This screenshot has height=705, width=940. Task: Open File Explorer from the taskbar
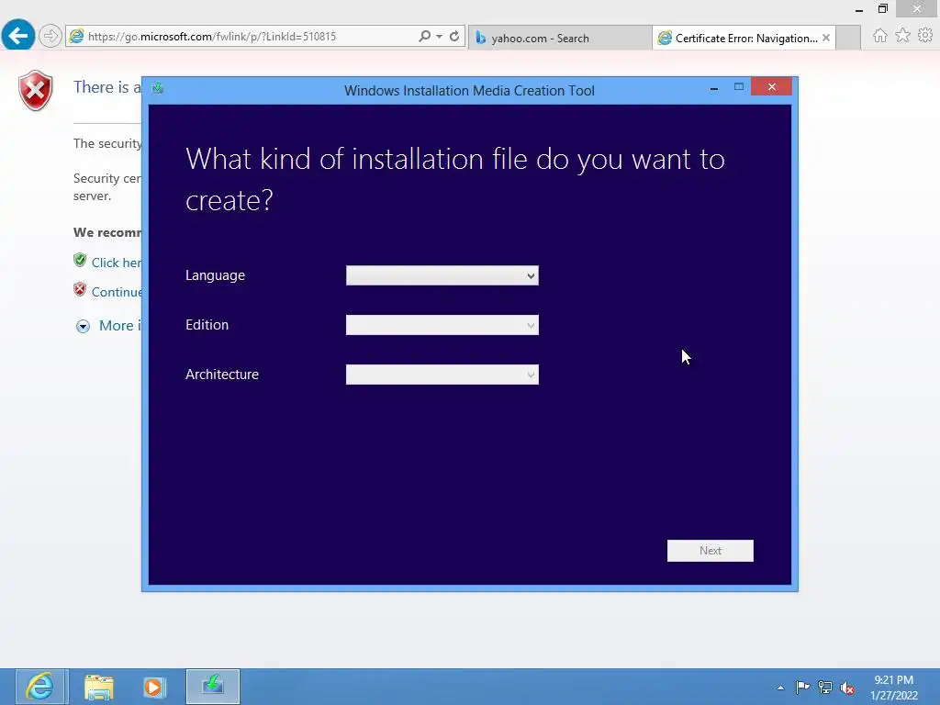(x=99, y=687)
